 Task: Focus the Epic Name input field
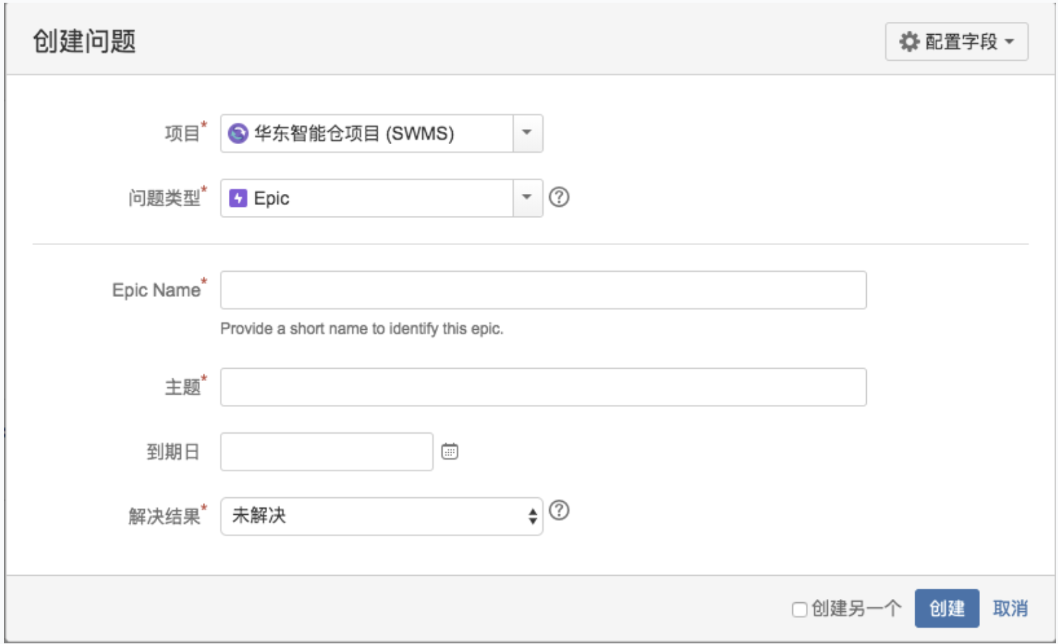click(x=543, y=290)
